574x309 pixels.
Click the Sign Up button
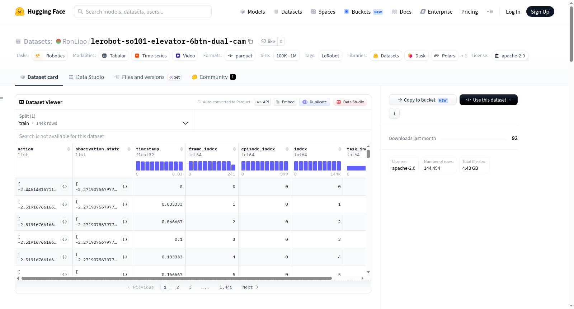pyautogui.click(x=540, y=11)
